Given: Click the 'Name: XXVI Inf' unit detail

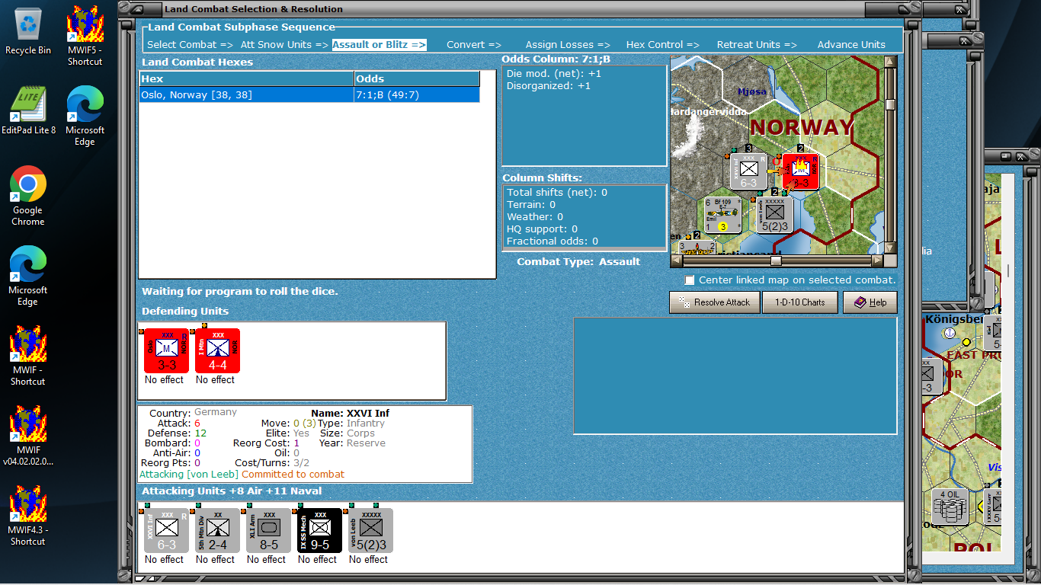Looking at the screenshot, I should tap(350, 414).
